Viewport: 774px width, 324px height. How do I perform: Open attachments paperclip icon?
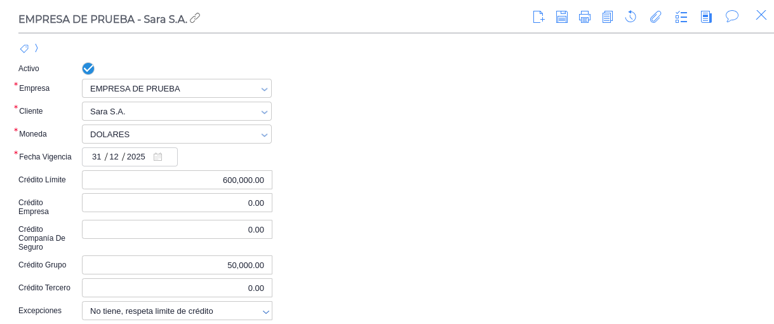pyautogui.click(x=656, y=17)
